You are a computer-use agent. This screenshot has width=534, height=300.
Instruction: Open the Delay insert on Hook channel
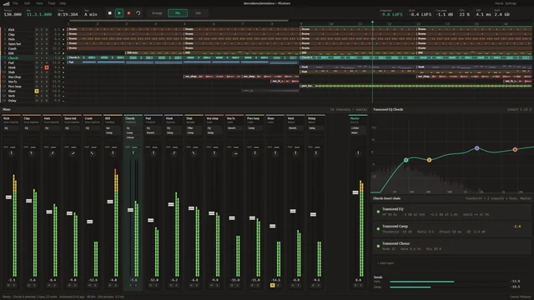pos(174,133)
